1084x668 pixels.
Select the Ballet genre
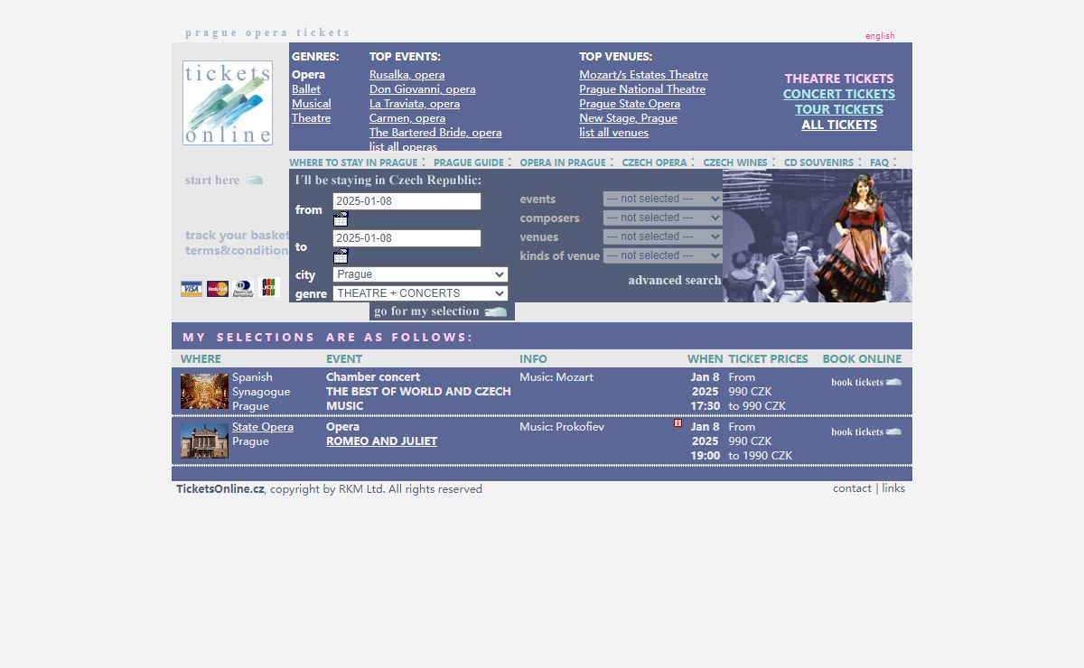click(306, 89)
